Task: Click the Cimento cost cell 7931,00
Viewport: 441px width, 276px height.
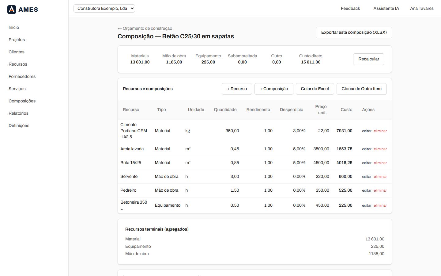Action: tap(344, 131)
